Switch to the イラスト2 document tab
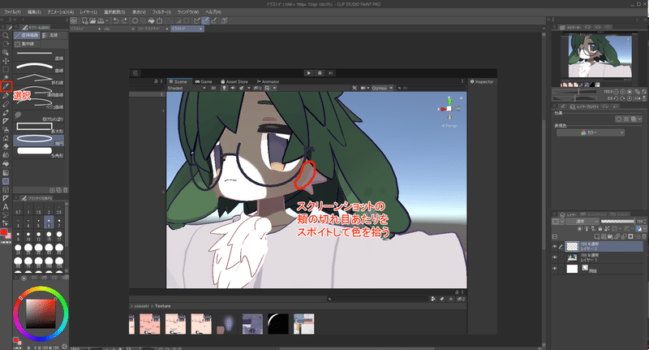 coord(86,28)
